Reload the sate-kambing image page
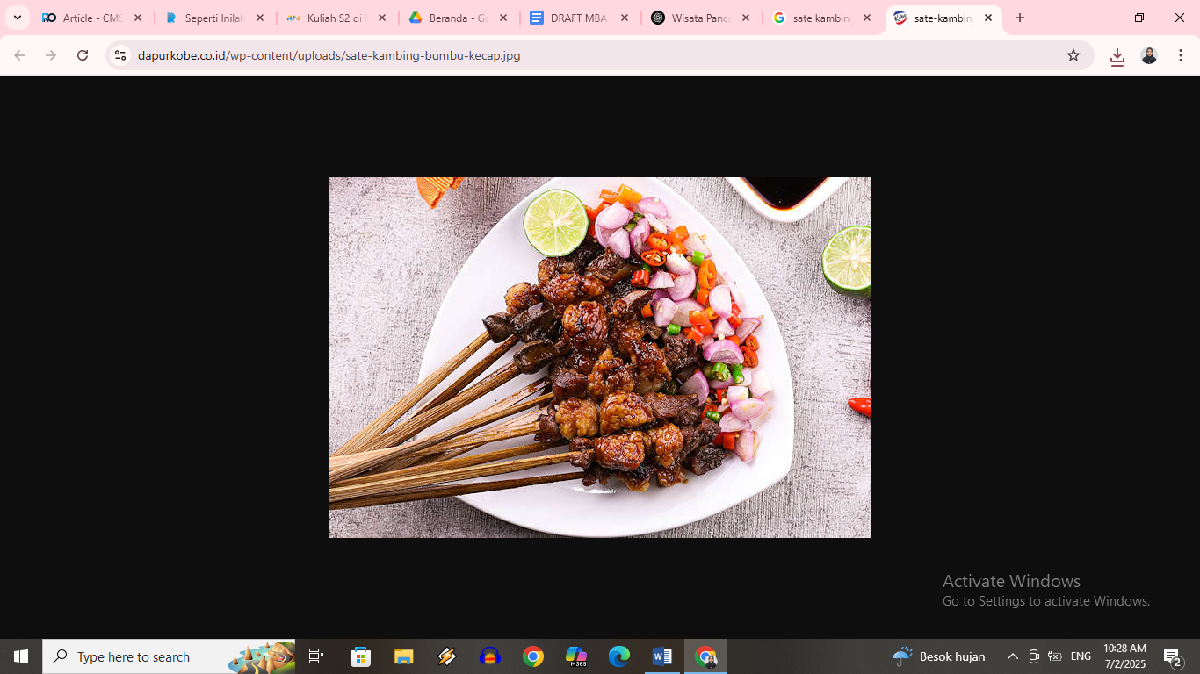 [x=82, y=54]
